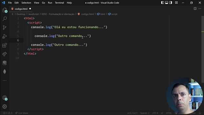This screenshot has height=115, width=204.
Task: Expand the E: drive breadcrumb
Action: [x=13, y=14]
